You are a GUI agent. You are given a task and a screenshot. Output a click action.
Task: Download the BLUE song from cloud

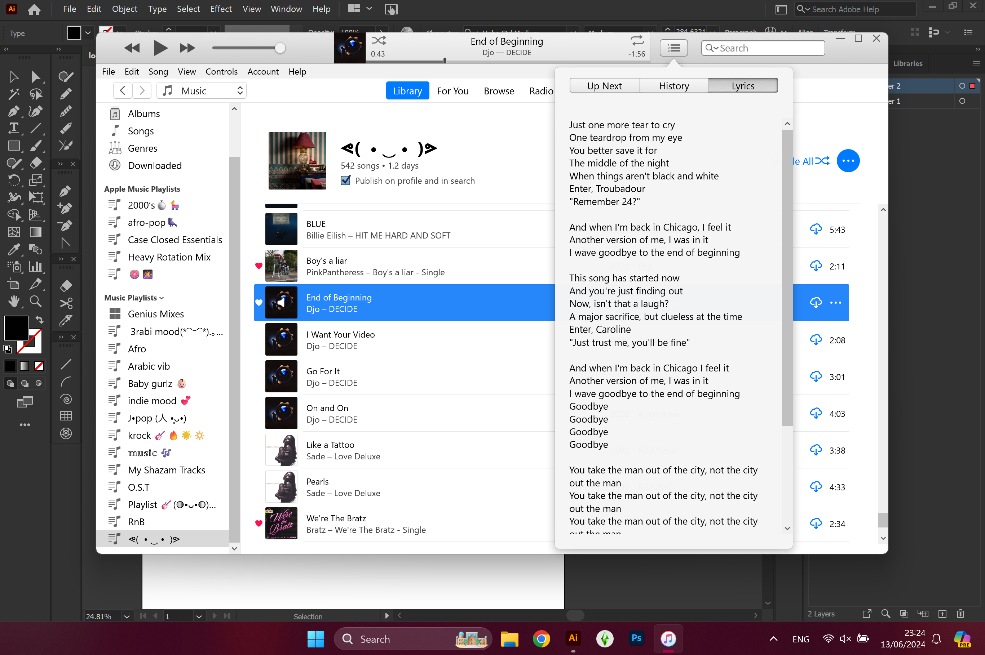815,229
